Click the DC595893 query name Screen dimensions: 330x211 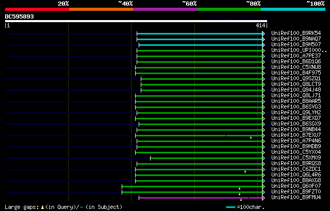coord(20,16)
